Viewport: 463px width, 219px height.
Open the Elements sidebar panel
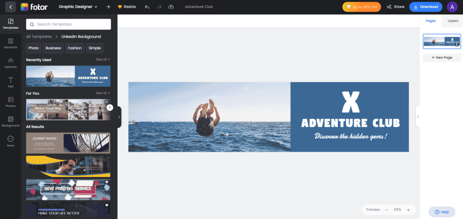[x=11, y=44]
